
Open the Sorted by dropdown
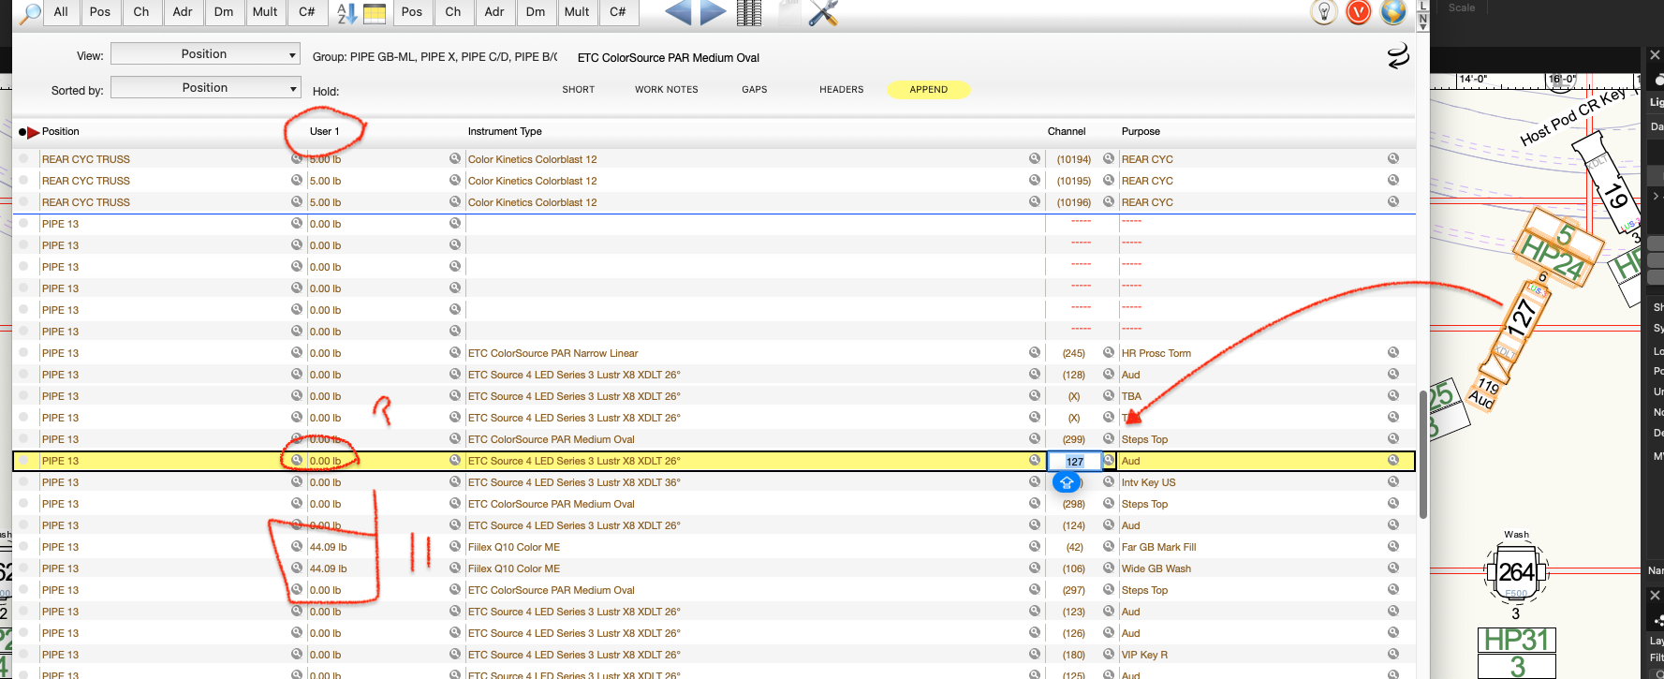tap(205, 88)
